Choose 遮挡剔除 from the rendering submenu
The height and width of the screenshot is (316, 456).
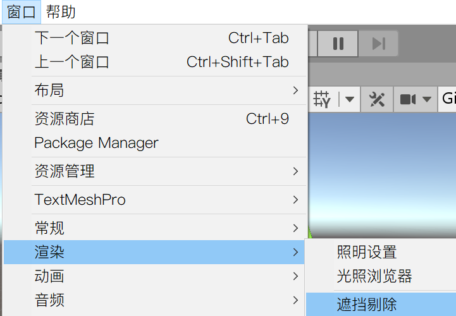367,304
